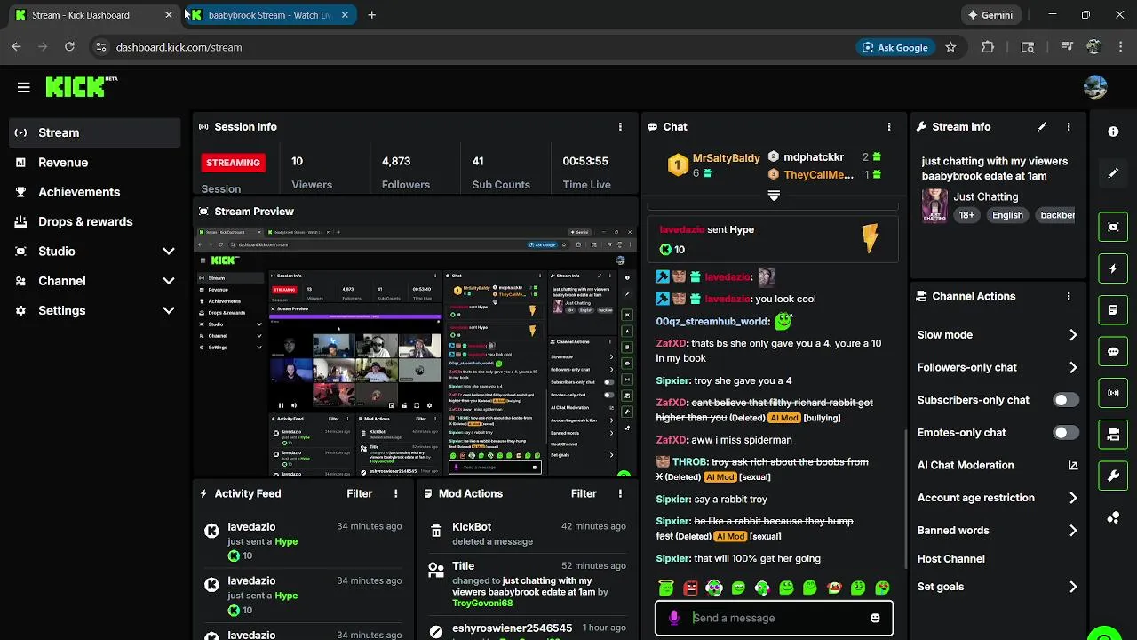This screenshot has width=1137, height=640.
Task: Click into the Send a message field
Action: point(774,618)
